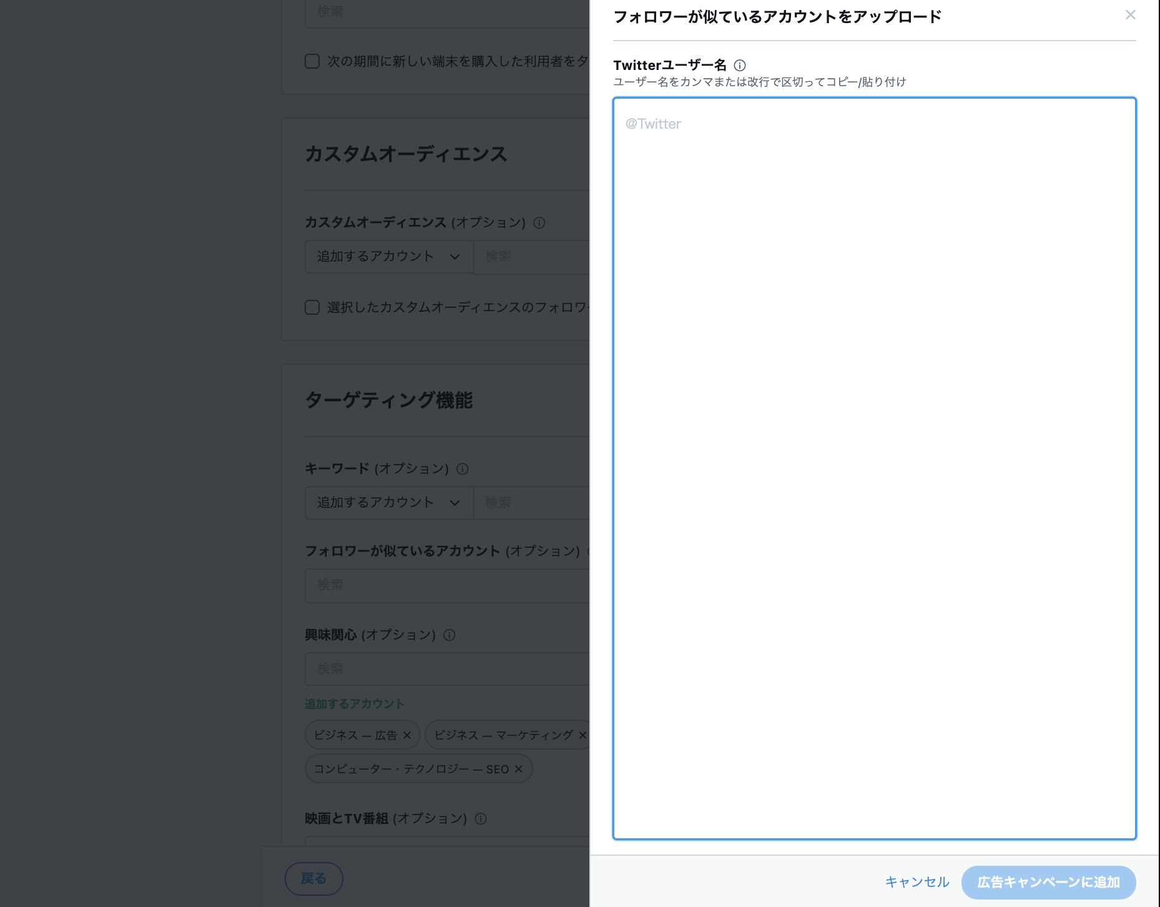Click the フォロワーが似ているアカウント search field
This screenshot has height=907, width=1160.
[x=446, y=585]
